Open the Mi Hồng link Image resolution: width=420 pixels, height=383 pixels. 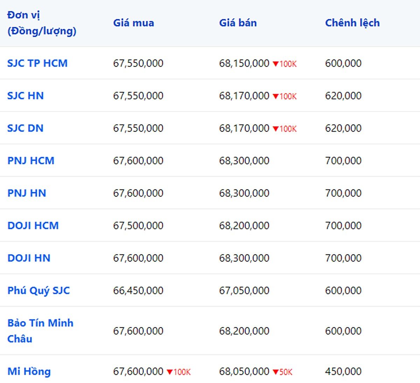click(x=29, y=371)
